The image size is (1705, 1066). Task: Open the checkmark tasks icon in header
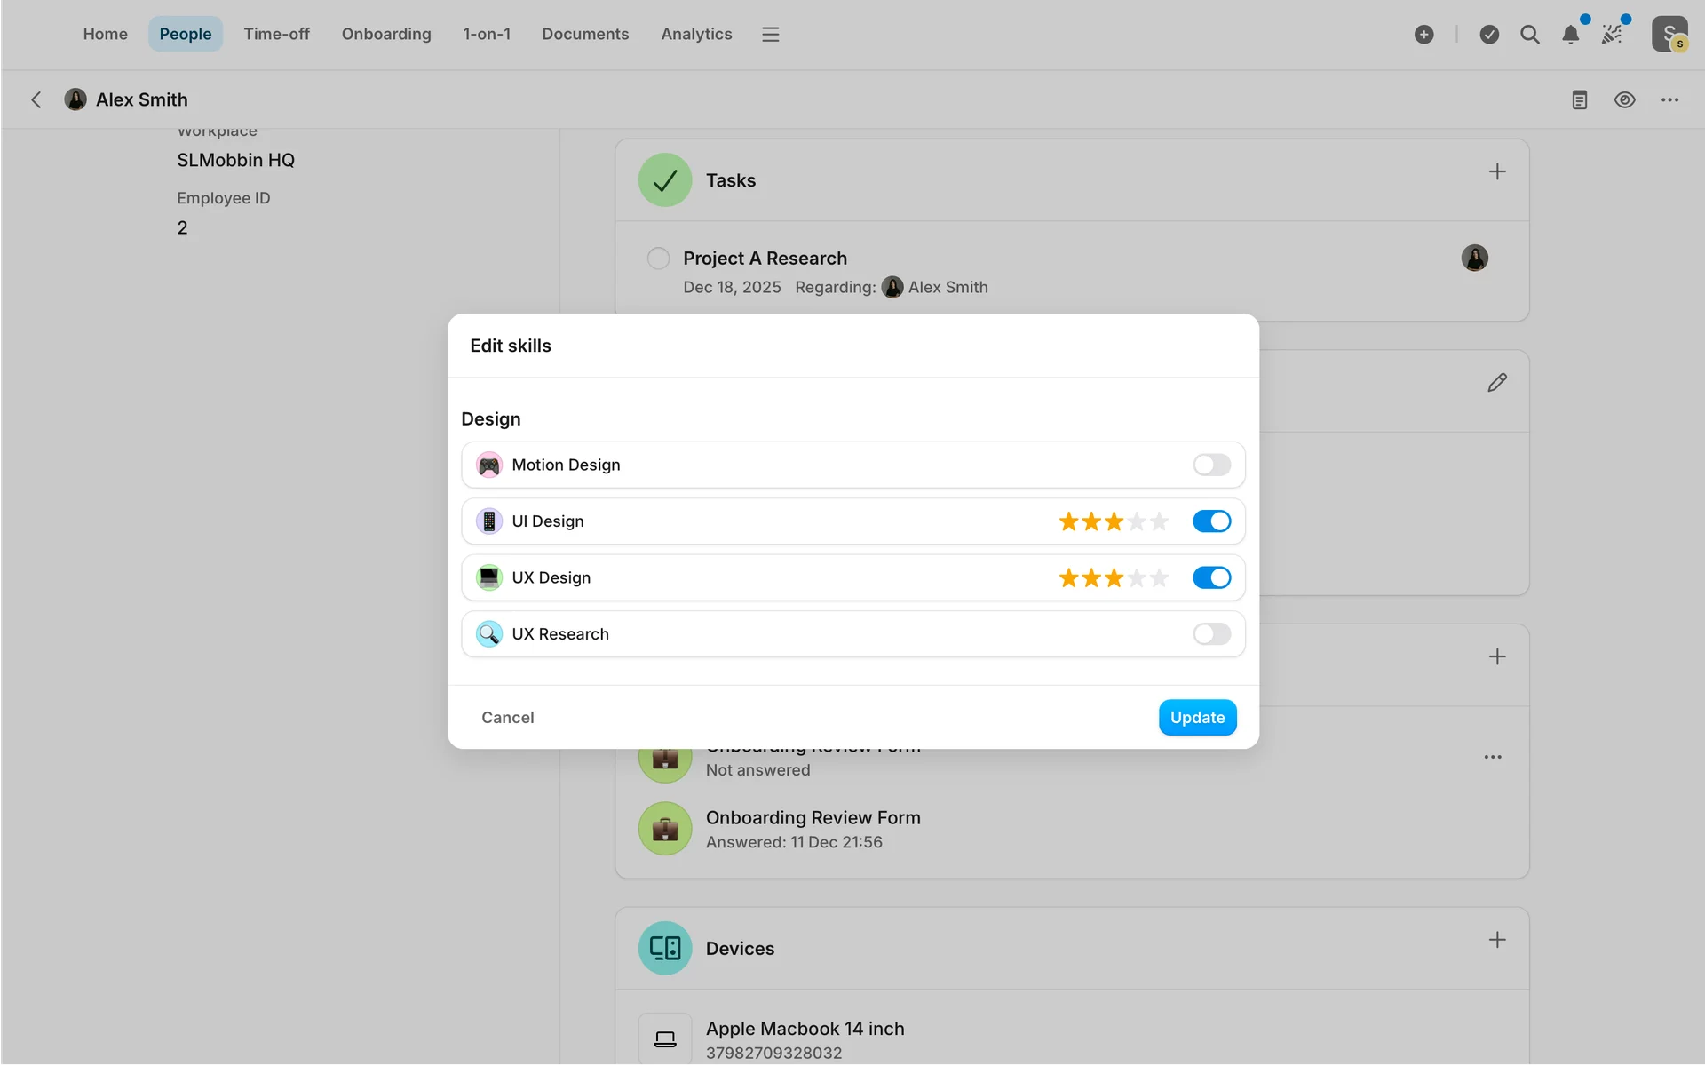[x=1489, y=35]
